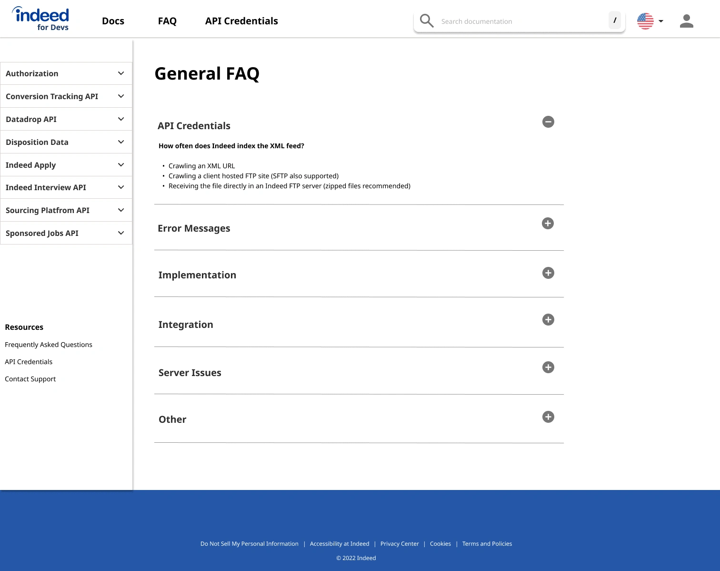Click the slash shortcut key badge
The image size is (720, 571).
tap(615, 20)
